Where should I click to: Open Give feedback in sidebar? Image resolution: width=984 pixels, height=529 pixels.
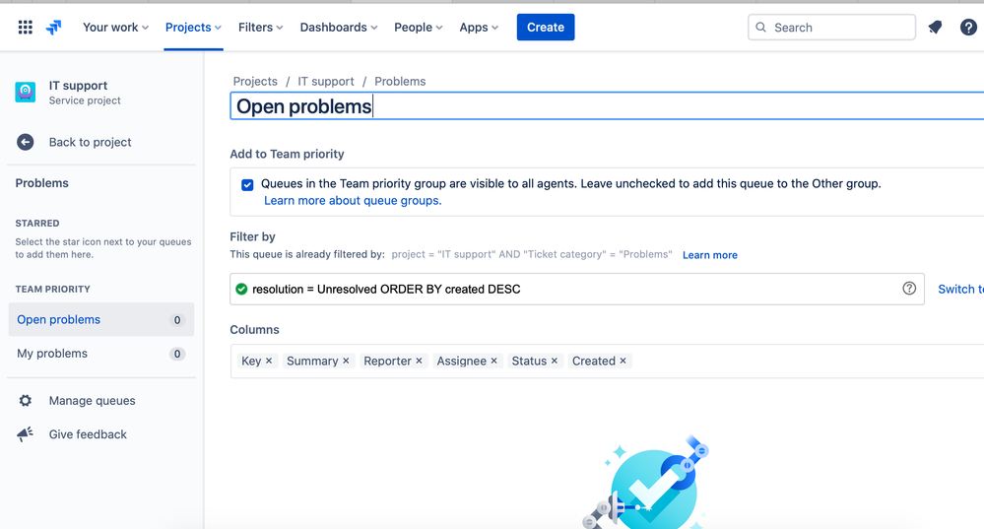pyautogui.click(x=88, y=434)
